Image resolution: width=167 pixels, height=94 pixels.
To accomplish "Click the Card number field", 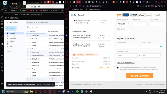I will [127, 46].
